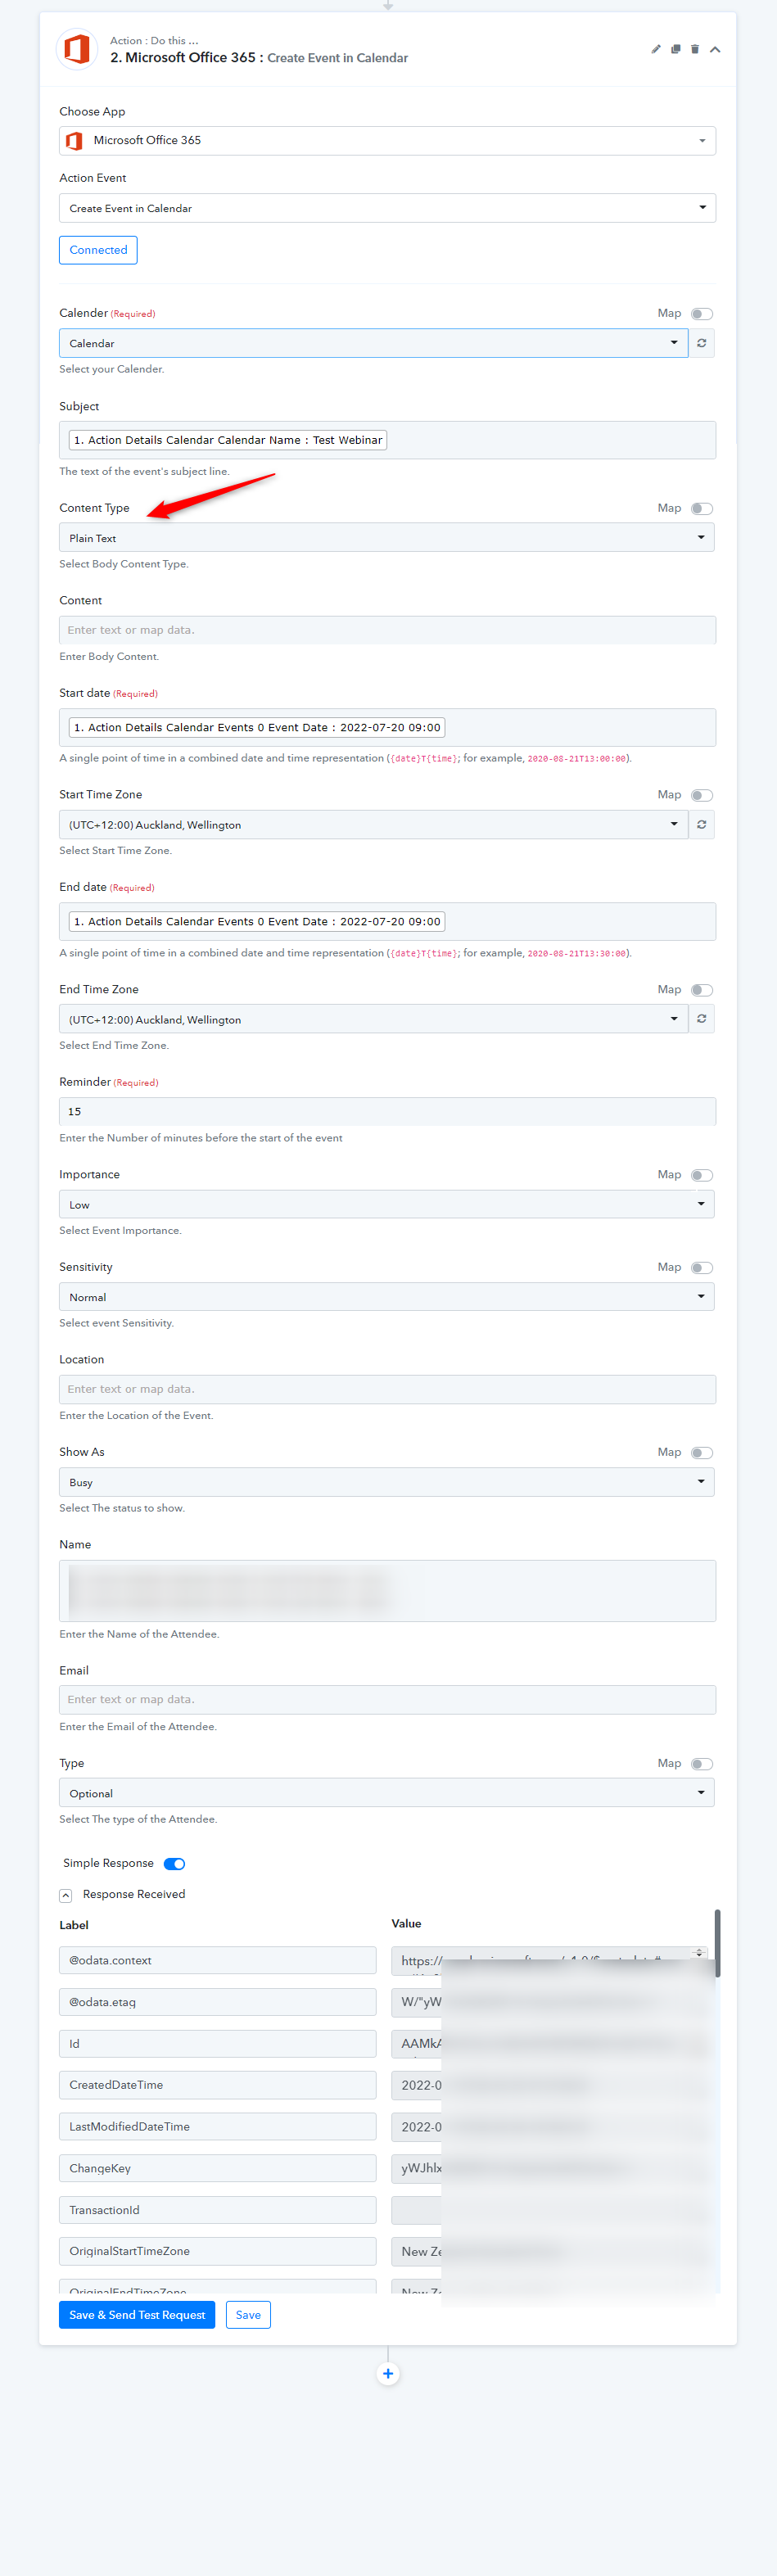Click into the Location input field
This screenshot has height=2576, width=777.
[x=387, y=1389]
